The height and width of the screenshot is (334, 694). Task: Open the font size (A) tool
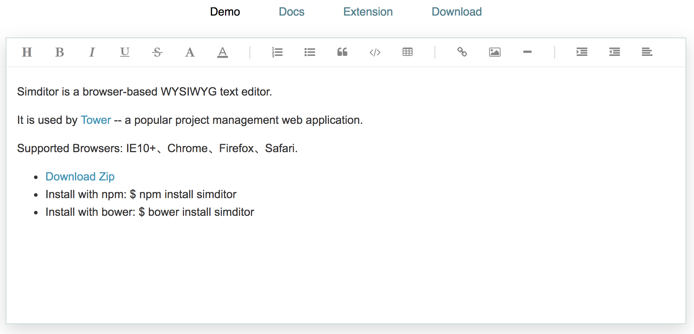coord(190,52)
